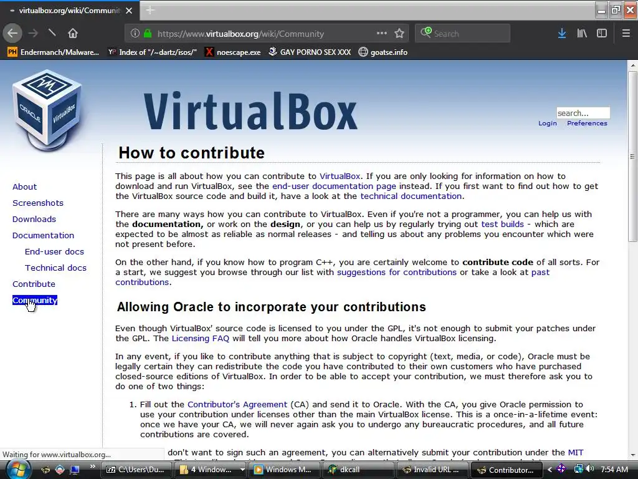
Task: Open Downloads in the sidebar
Action: (x=34, y=219)
